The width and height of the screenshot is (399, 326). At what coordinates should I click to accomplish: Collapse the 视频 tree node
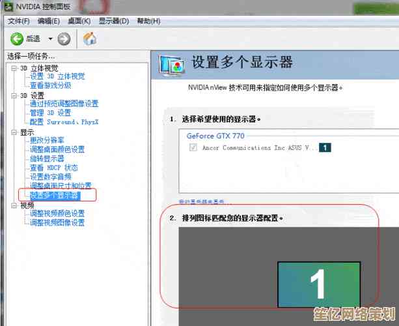pyautogui.click(x=15, y=205)
